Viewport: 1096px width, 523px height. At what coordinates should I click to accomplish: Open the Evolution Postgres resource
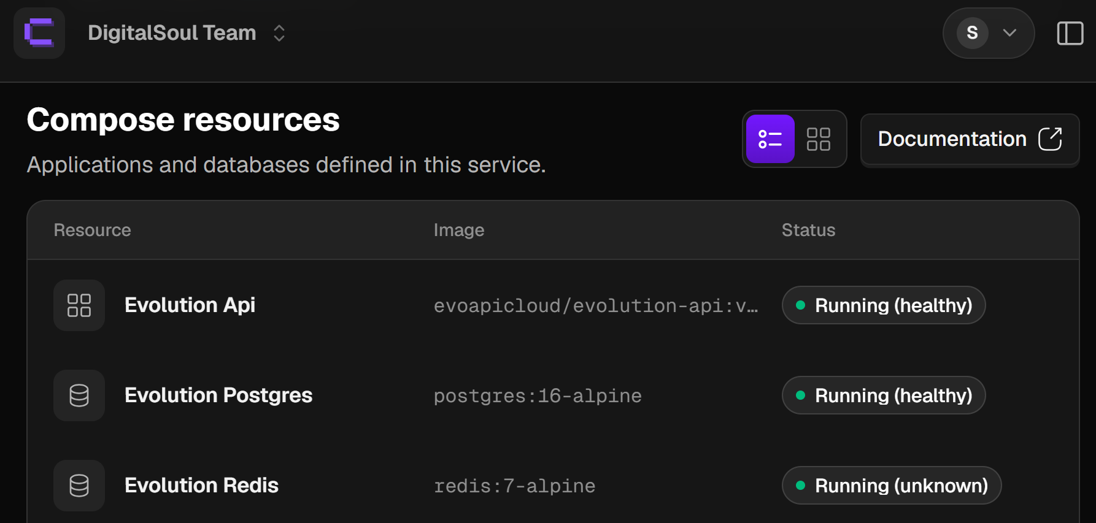click(218, 395)
